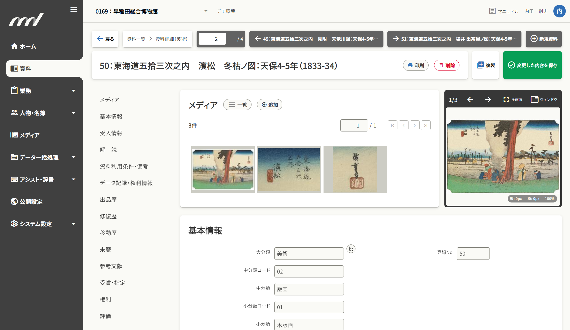570x330 pixels.
Task: Click the 追加 add media button
Action: 269,105
